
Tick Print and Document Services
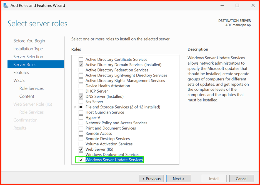point(81,128)
